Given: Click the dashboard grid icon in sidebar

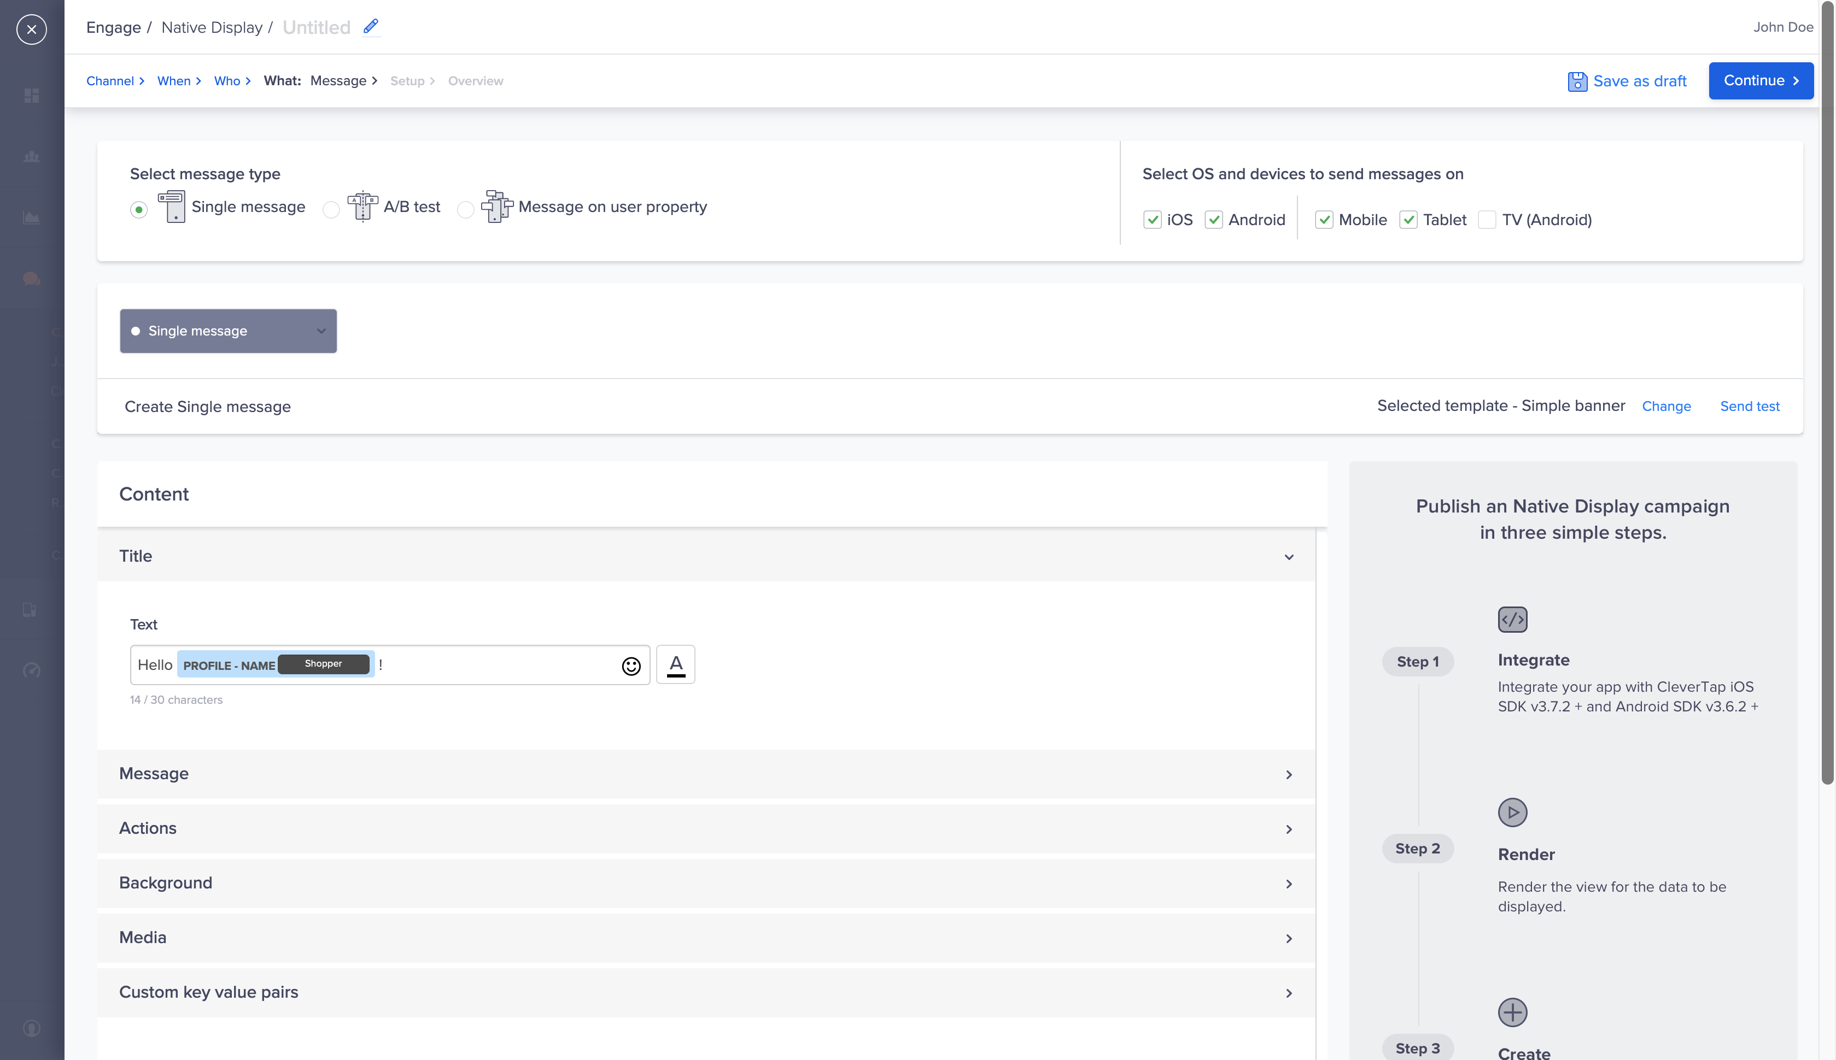Looking at the screenshot, I should [x=31, y=96].
